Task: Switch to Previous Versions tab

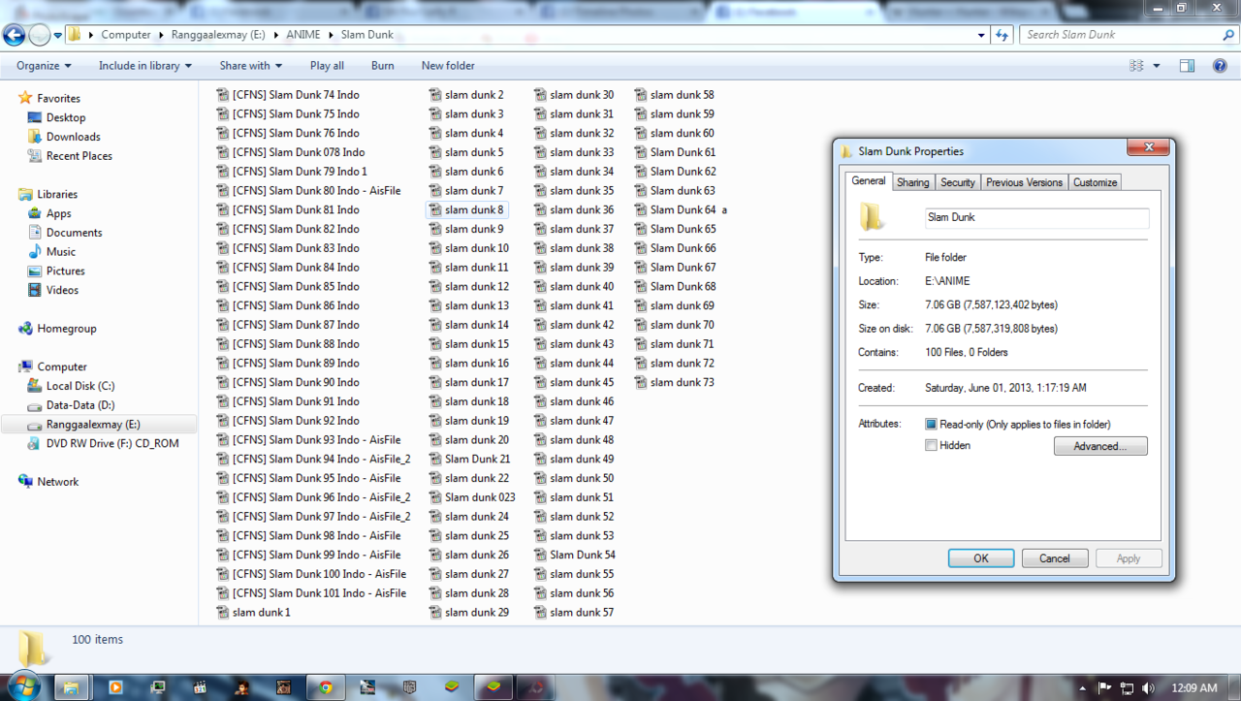Action: point(1024,182)
